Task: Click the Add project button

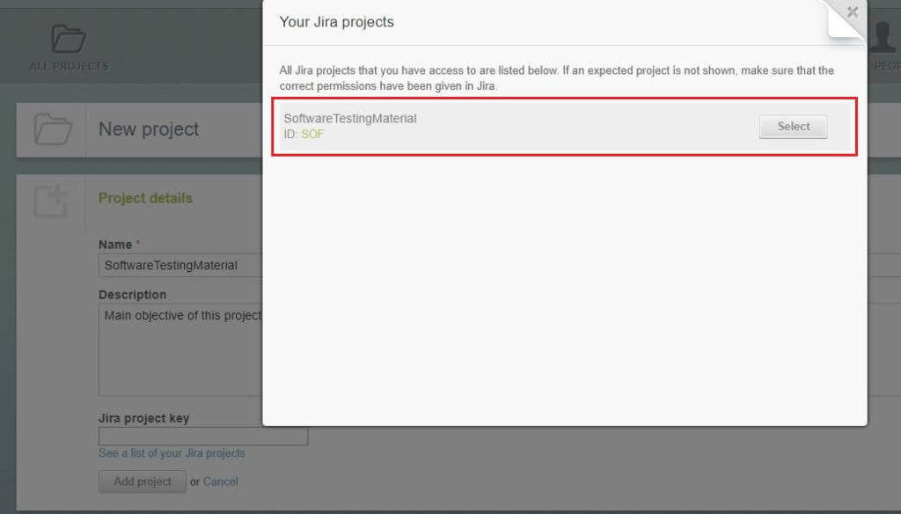Action: [142, 481]
